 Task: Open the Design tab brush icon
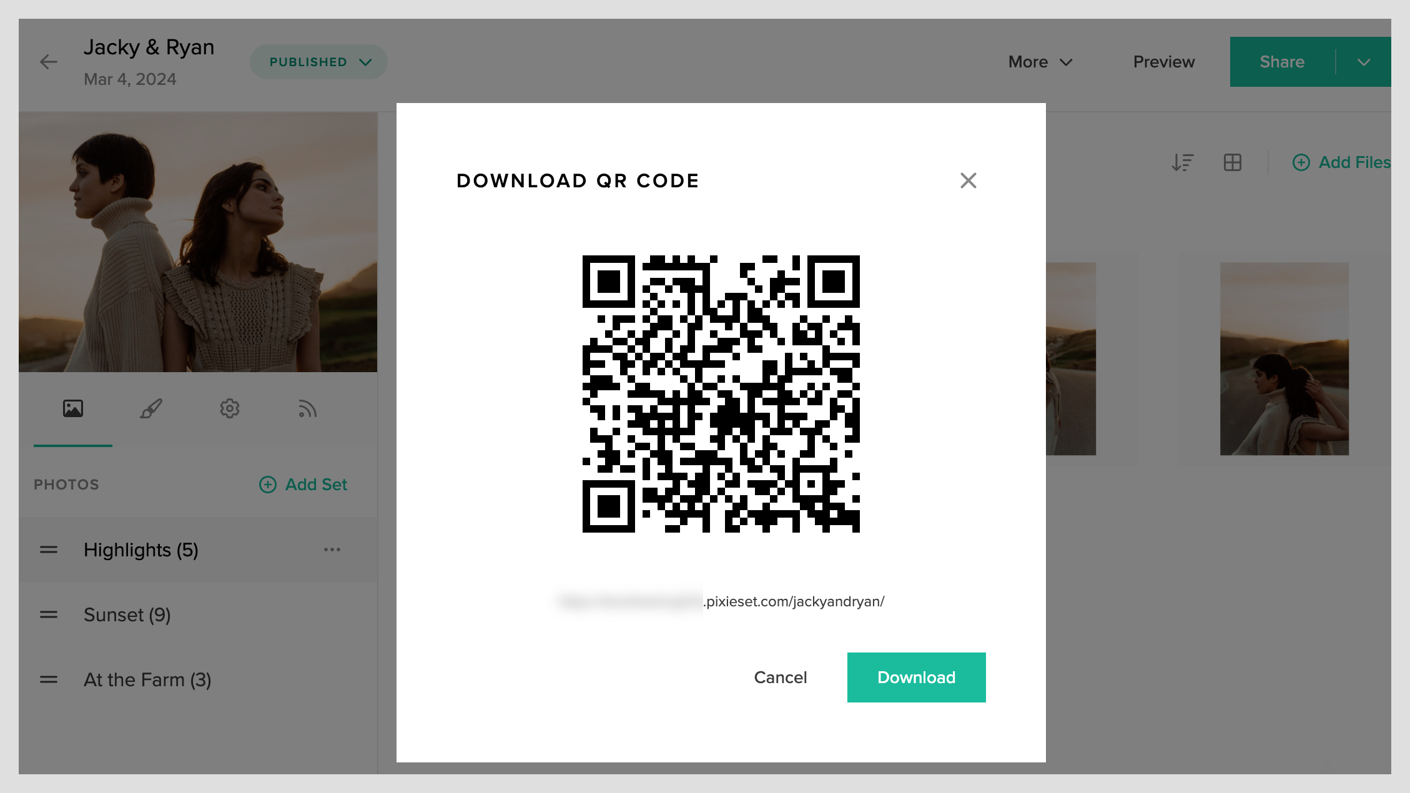coord(151,408)
